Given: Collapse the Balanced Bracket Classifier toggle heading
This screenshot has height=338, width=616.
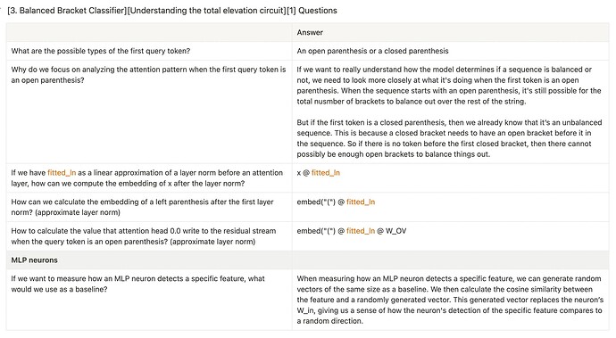Looking at the screenshot, I should coord(2,10).
